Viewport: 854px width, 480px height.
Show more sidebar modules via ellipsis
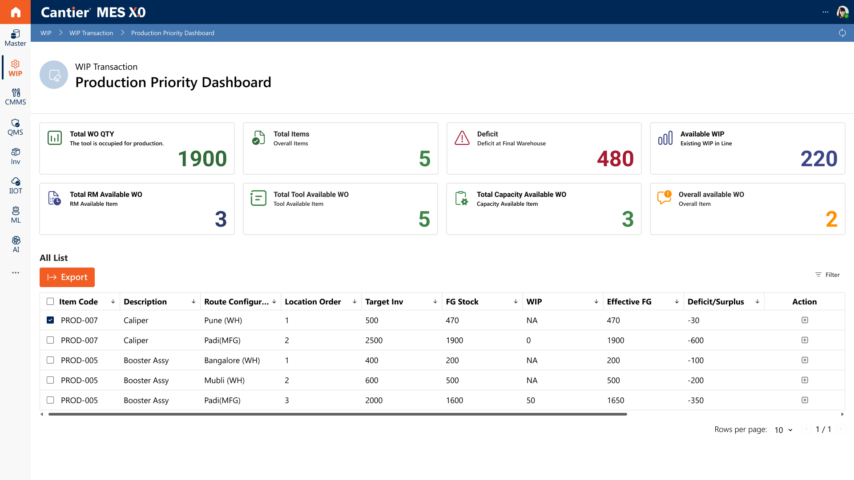point(16,272)
